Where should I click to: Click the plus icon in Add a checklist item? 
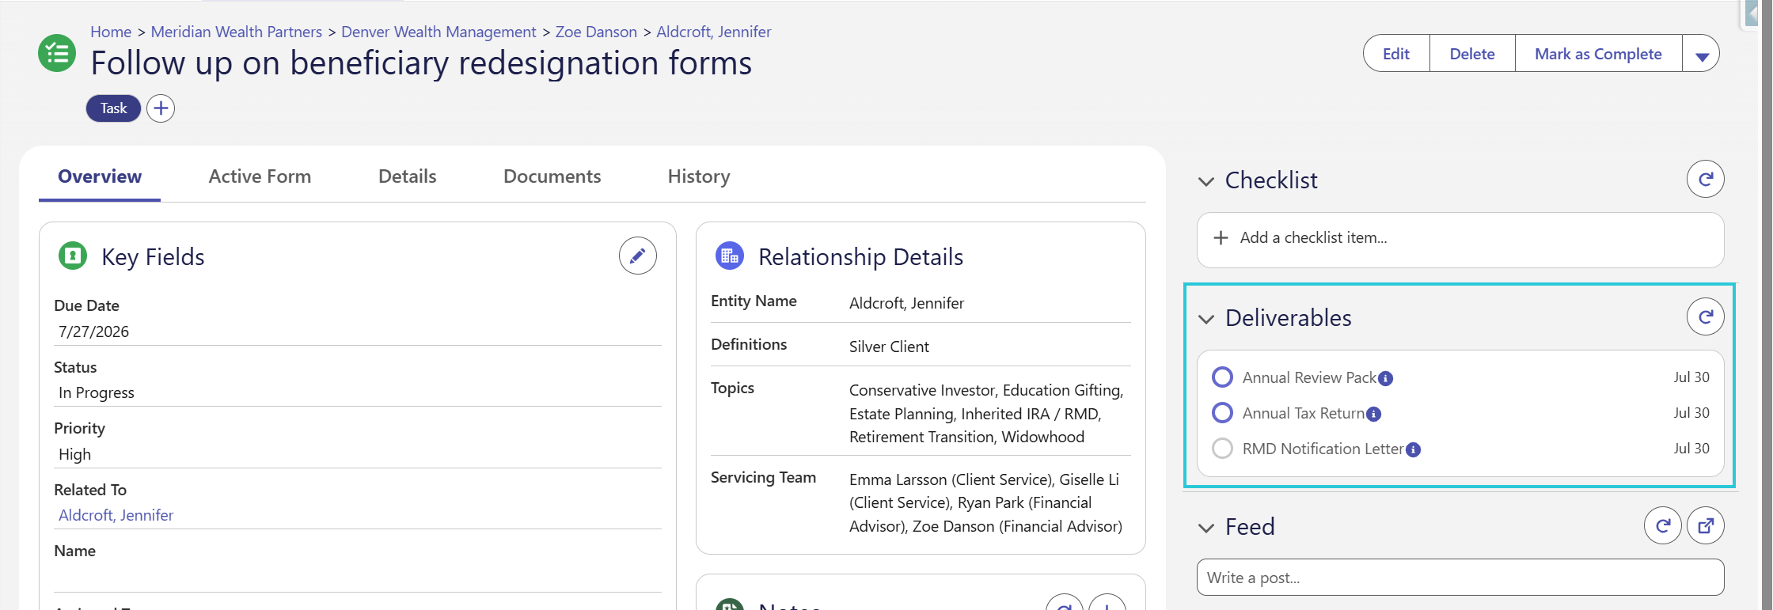1221,238
